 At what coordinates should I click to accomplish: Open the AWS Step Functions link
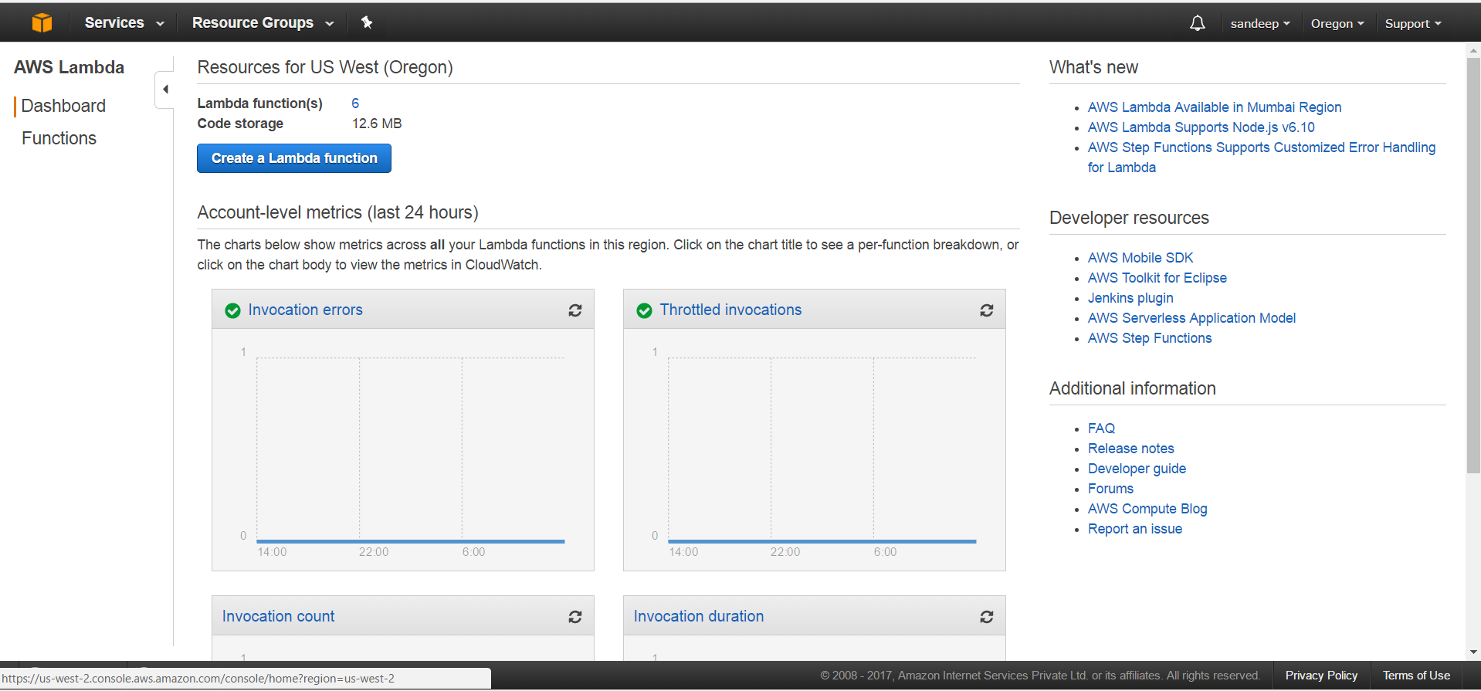[1150, 338]
